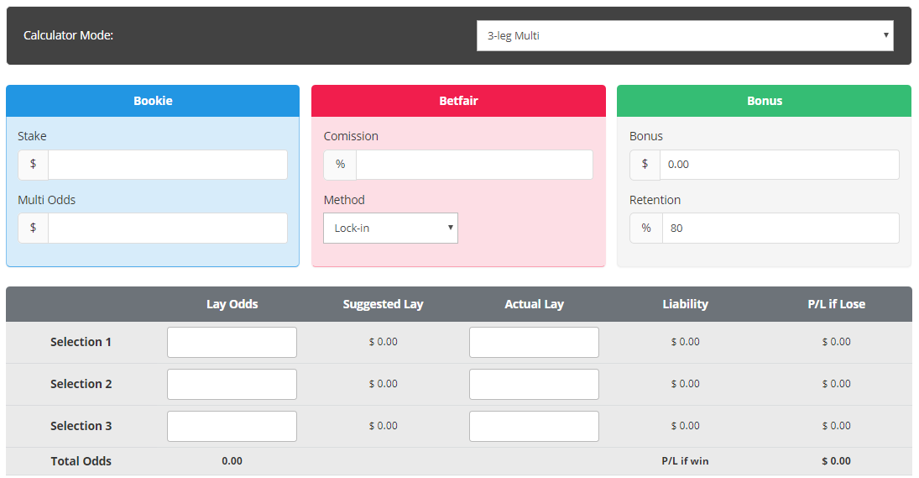The image size is (919, 478).
Task: Click the Stake label
Action: point(32,136)
